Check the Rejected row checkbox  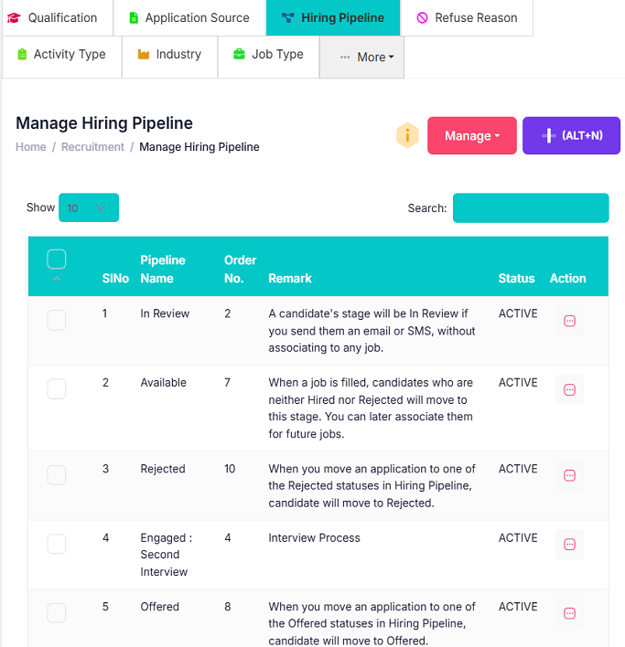click(57, 475)
